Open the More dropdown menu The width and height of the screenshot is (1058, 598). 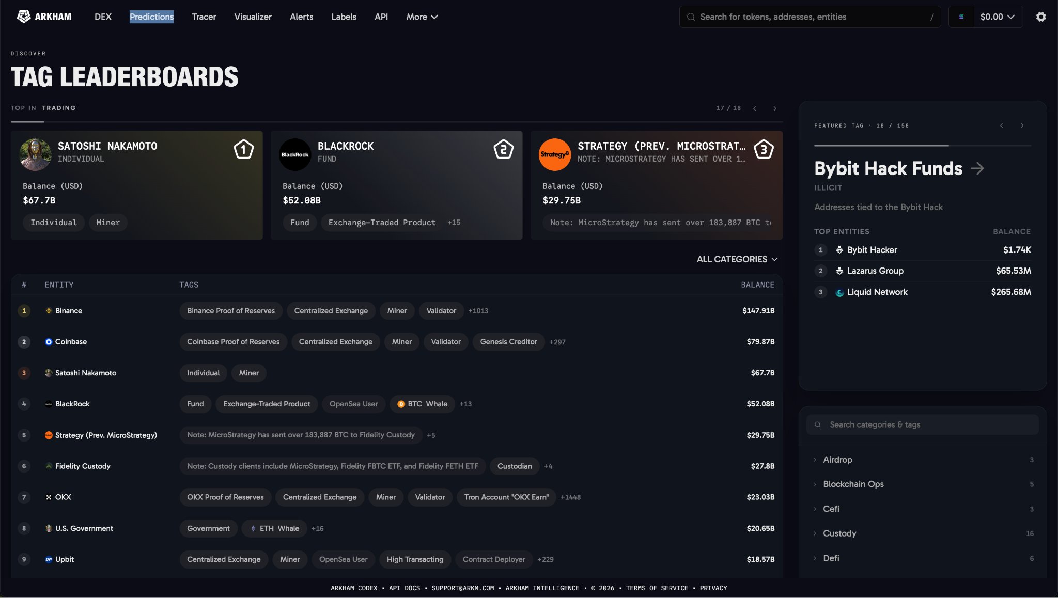coord(422,17)
